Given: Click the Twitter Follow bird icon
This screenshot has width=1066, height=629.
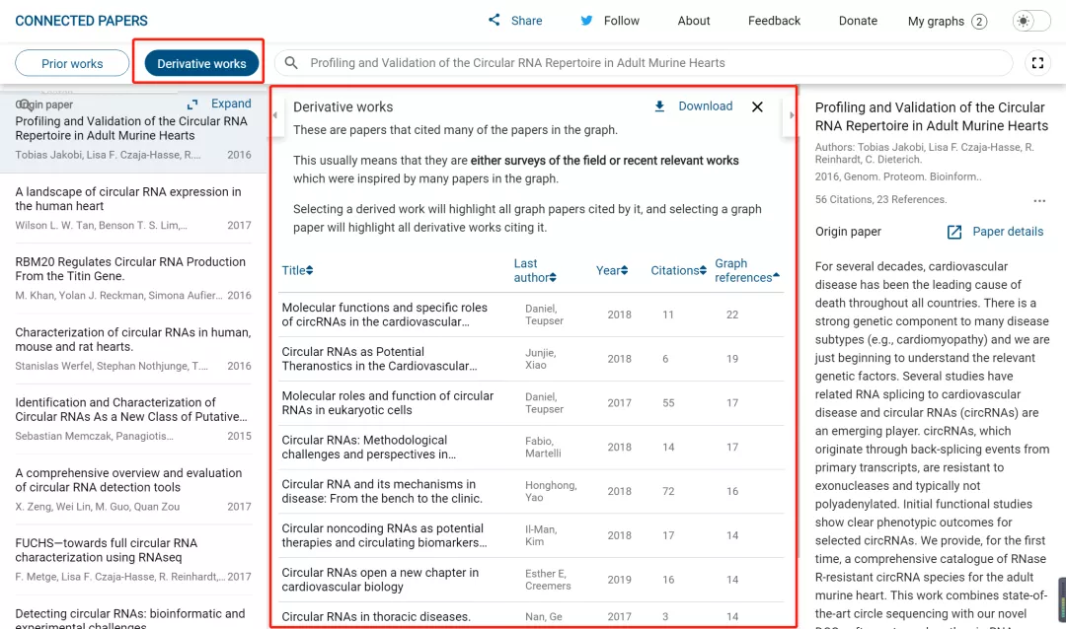Looking at the screenshot, I should point(586,21).
